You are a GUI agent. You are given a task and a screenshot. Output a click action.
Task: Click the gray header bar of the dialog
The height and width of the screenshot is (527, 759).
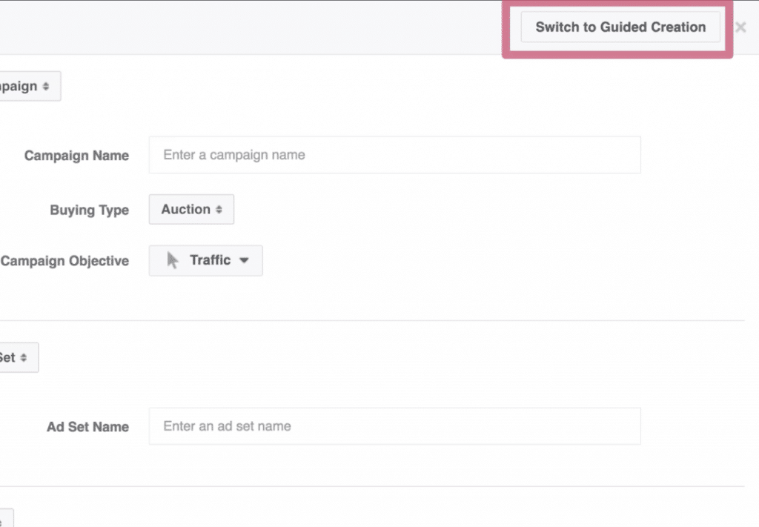252,27
